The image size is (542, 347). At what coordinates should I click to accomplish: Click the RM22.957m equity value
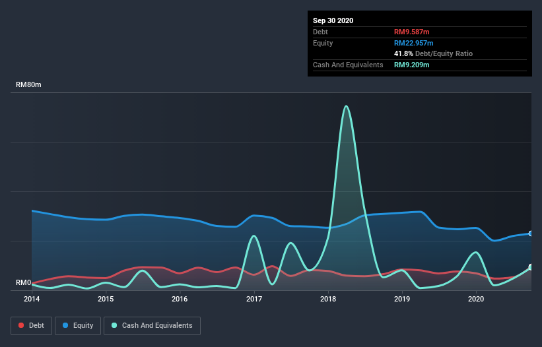pos(414,43)
